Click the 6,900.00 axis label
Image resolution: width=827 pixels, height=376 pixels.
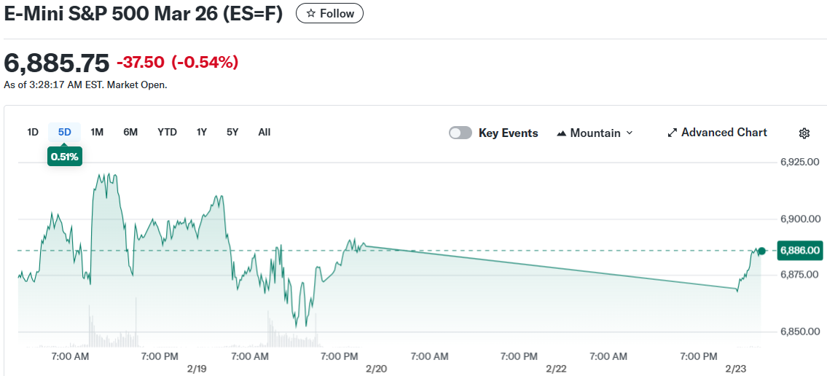(801, 219)
